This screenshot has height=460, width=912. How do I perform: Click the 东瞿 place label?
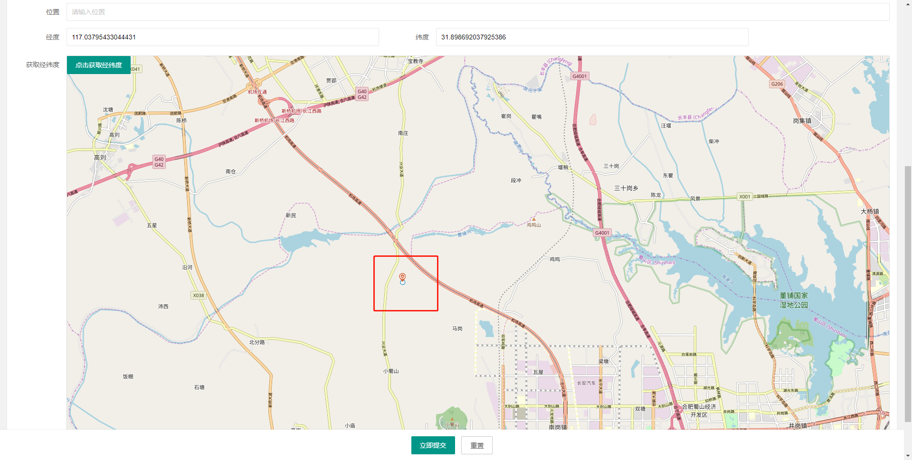pyautogui.click(x=668, y=176)
